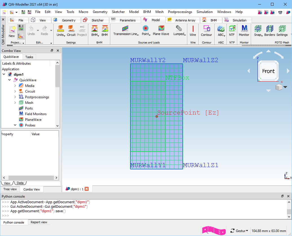292x236 pixels.
Task: Float the Combo View panel
Action: pos(52,51)
